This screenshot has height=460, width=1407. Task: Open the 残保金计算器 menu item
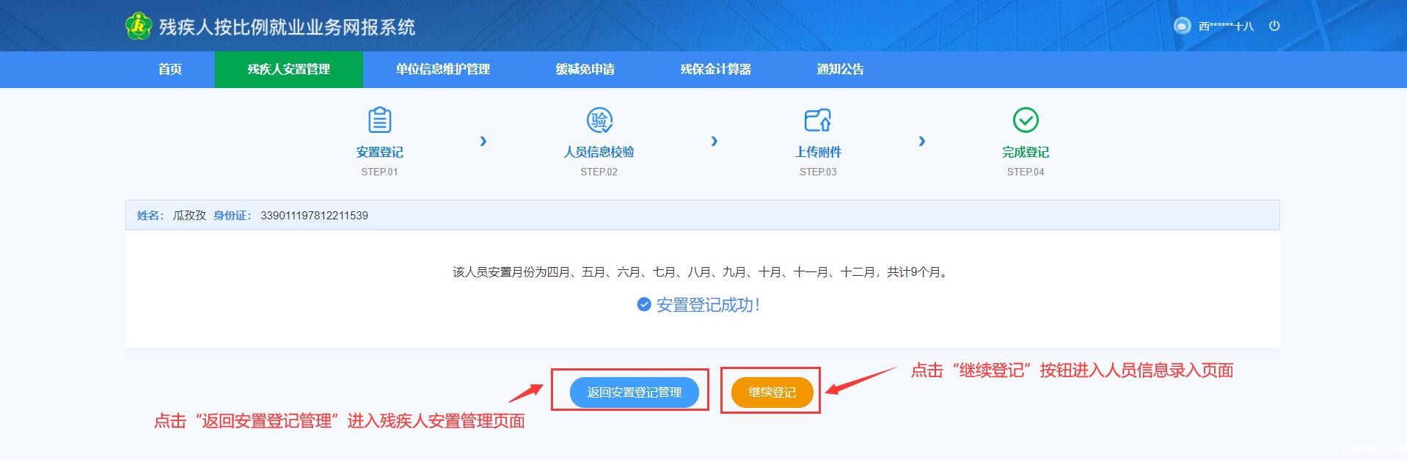coord(716,69)
